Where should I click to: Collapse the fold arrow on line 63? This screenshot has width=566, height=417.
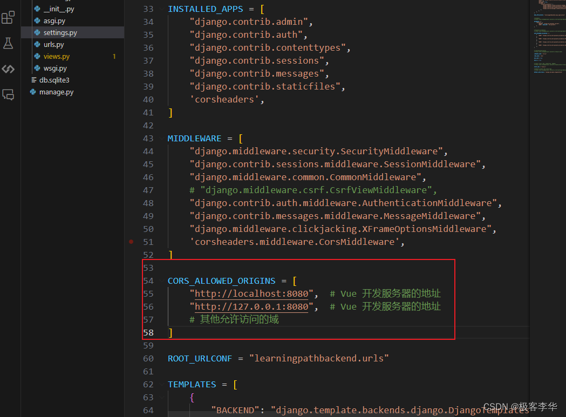(x=161, y=398)
